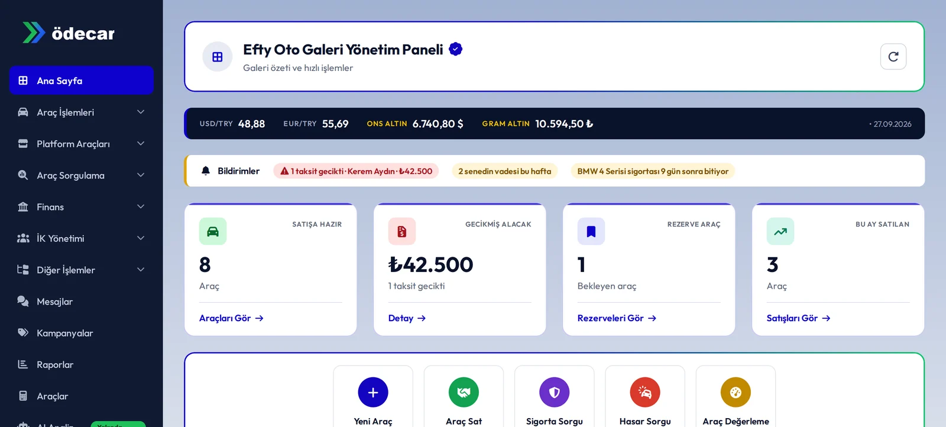Click the '2 senedin vadesi bu hafta' notice
Viewport: 946px width, 427px height.
[x=504, y=171]
